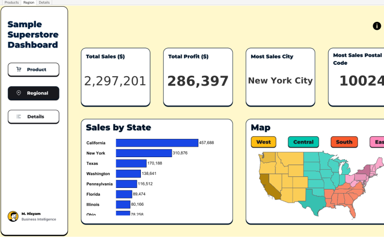This screenshot has width=384, height=237.
Task: Toggle the South region filter
Action: (344, 142)
